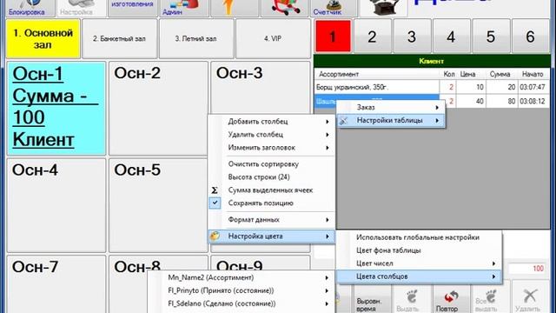Click the 03:08:12 time cell
This screenshot has height=313, width=556.
click(x=533, y=101)
